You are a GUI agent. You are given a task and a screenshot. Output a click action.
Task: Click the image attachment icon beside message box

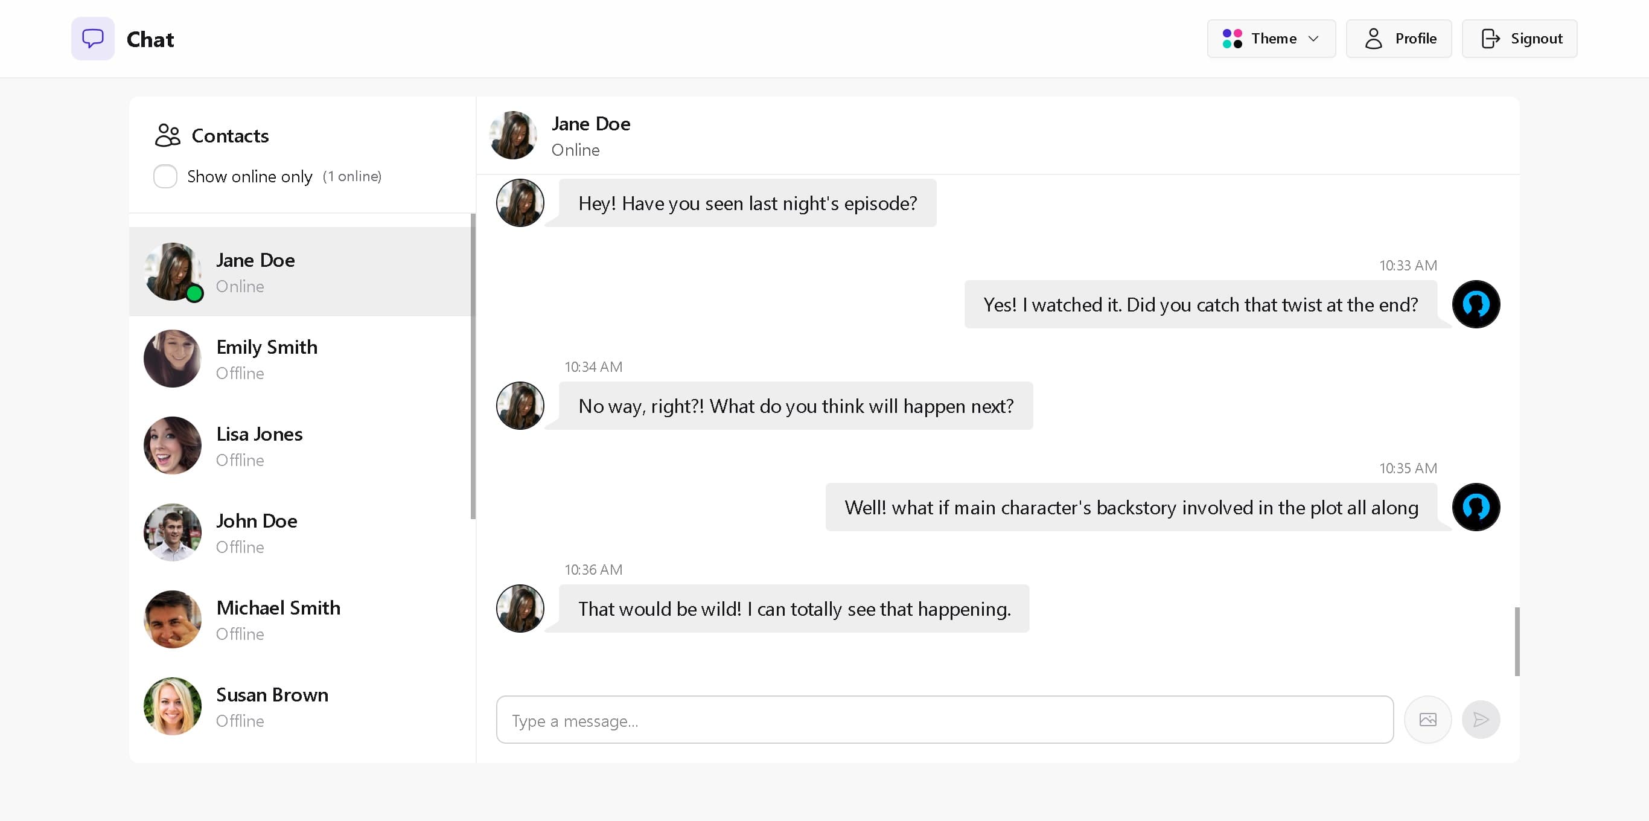click(x=1428, y=719)
